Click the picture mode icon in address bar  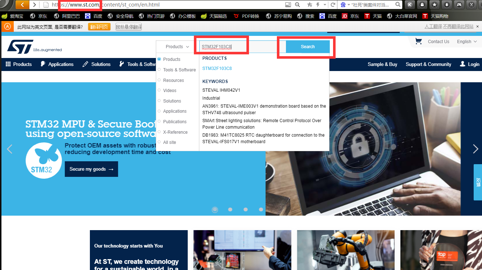(288, 5)
